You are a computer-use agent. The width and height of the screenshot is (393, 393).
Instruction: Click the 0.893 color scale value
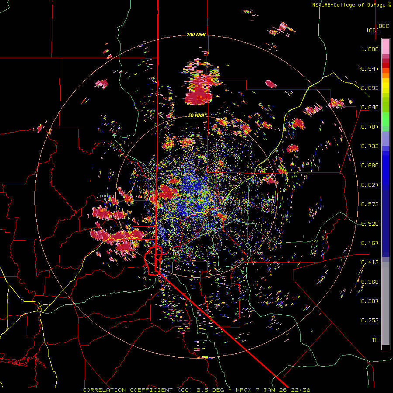coord(370,88)
